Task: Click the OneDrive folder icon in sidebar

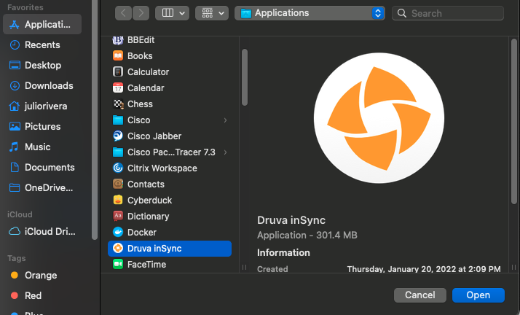Action: [15, 188]
